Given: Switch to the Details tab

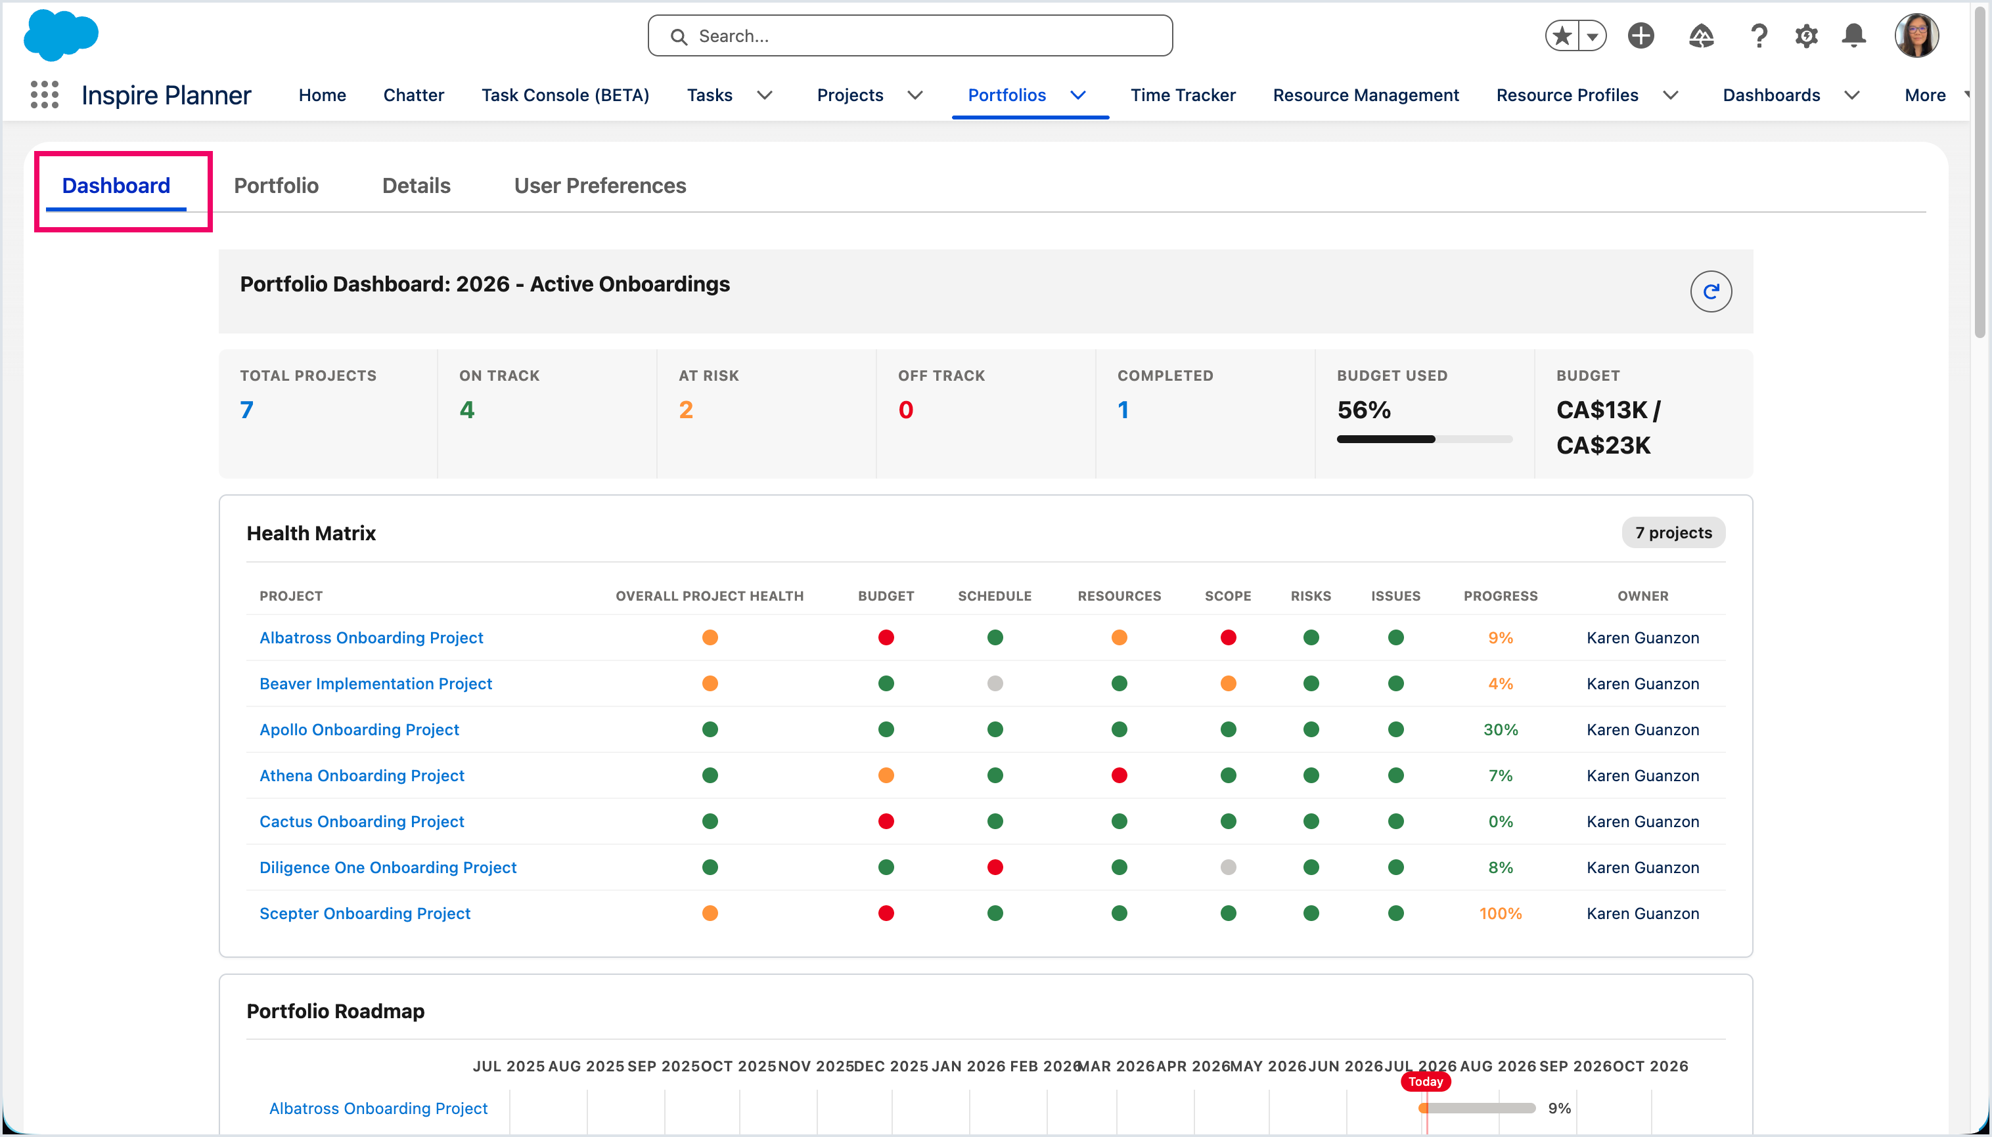Looking at the screenshot, I should (x=416, y=186).
